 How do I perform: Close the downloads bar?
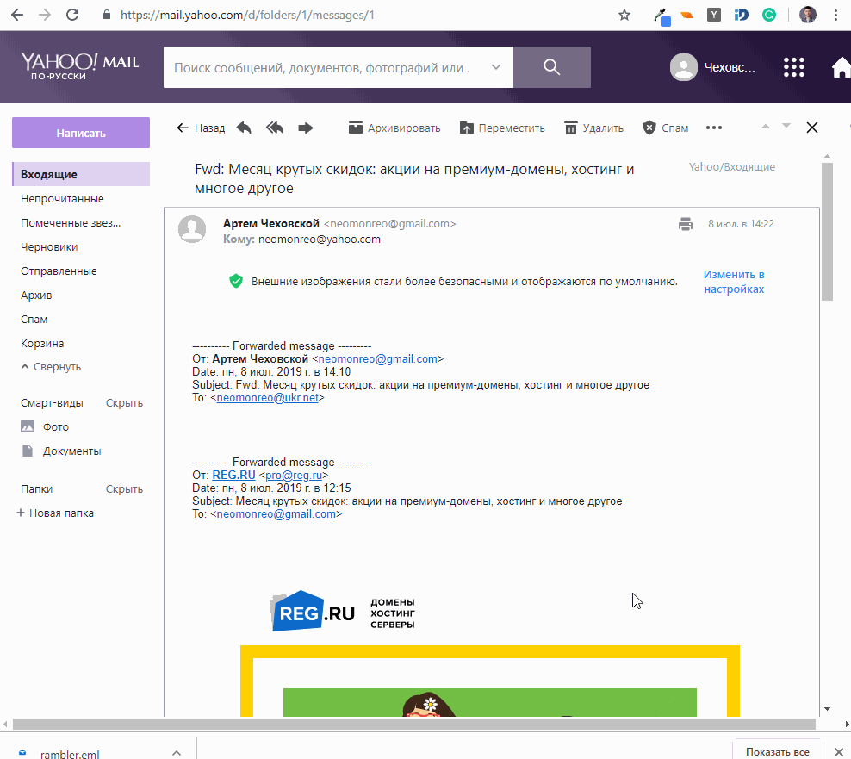click(839, 751)
